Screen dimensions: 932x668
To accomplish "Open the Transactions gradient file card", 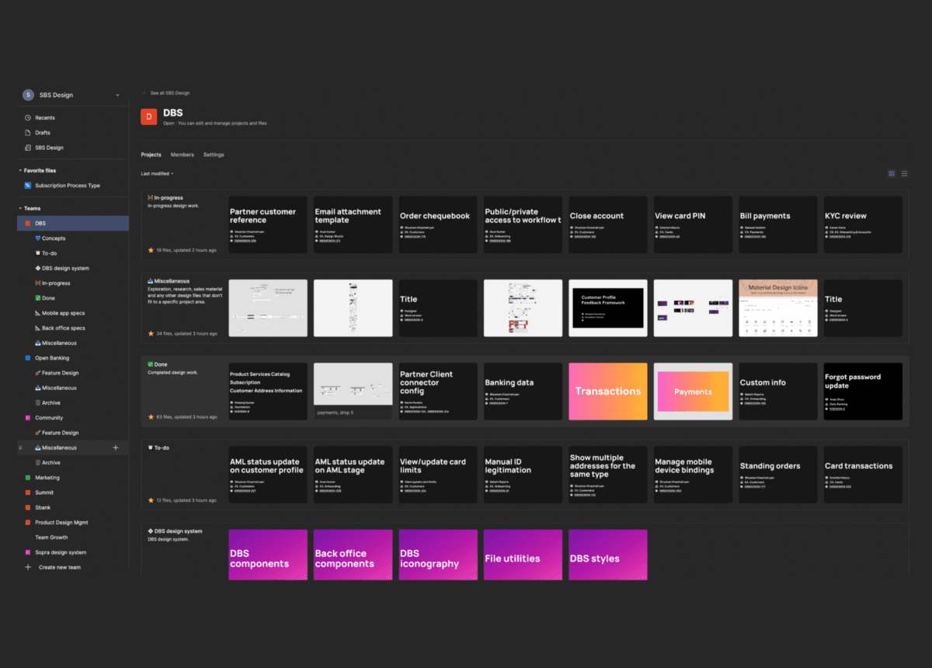I will [x=608, y=391].
